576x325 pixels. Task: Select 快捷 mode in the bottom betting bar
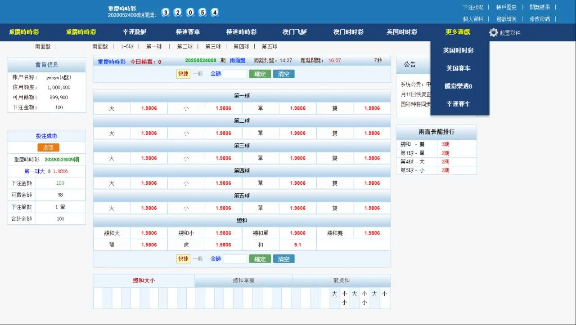[x=183, y=259]
